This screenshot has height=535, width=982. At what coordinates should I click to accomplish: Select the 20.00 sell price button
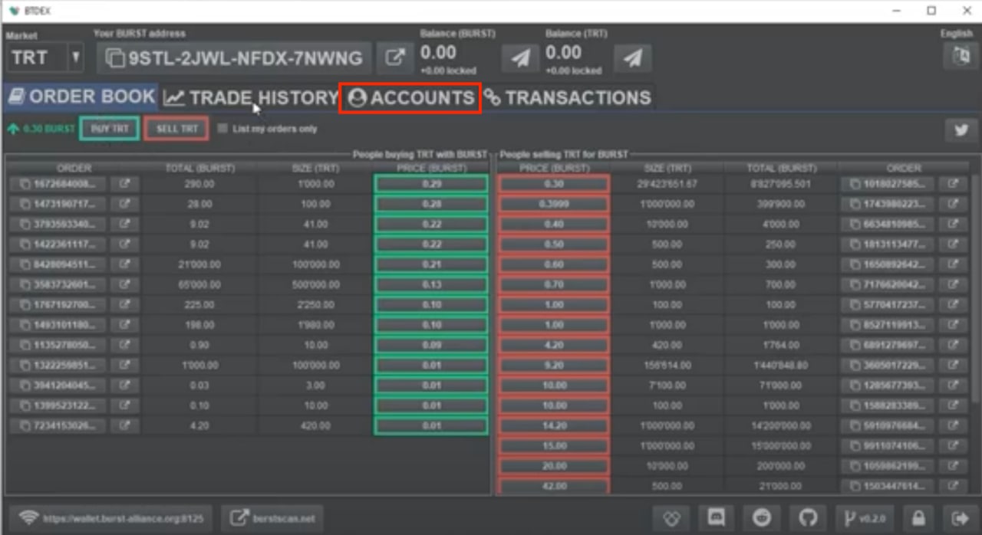pyautogui.click(x=554, y=466)
